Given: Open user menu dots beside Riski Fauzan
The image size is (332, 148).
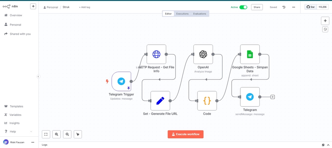Looking at the screenshot, I should click(33, 142).
